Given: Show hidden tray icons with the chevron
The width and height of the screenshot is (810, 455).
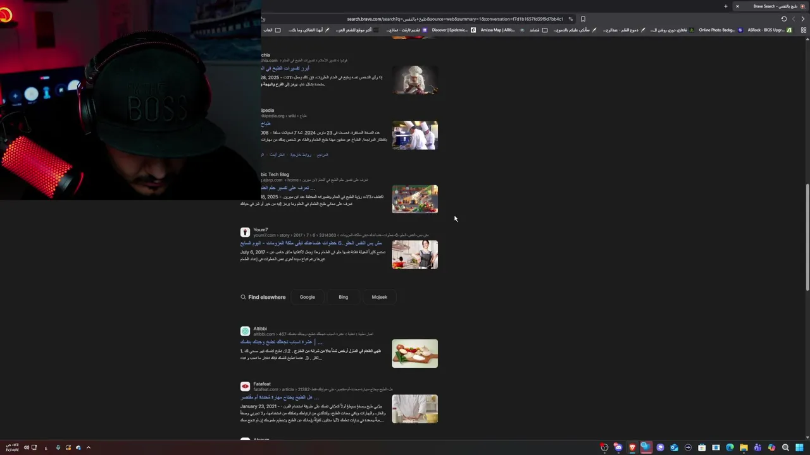Looking at the screenshot, I should [x=89, y=447].
